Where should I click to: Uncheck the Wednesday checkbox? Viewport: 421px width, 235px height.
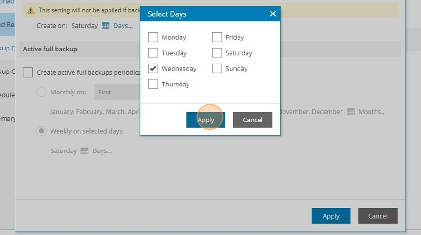coord(153,68)
